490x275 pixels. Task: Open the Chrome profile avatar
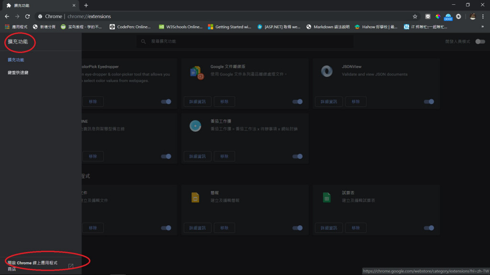[x=473, y=17]
